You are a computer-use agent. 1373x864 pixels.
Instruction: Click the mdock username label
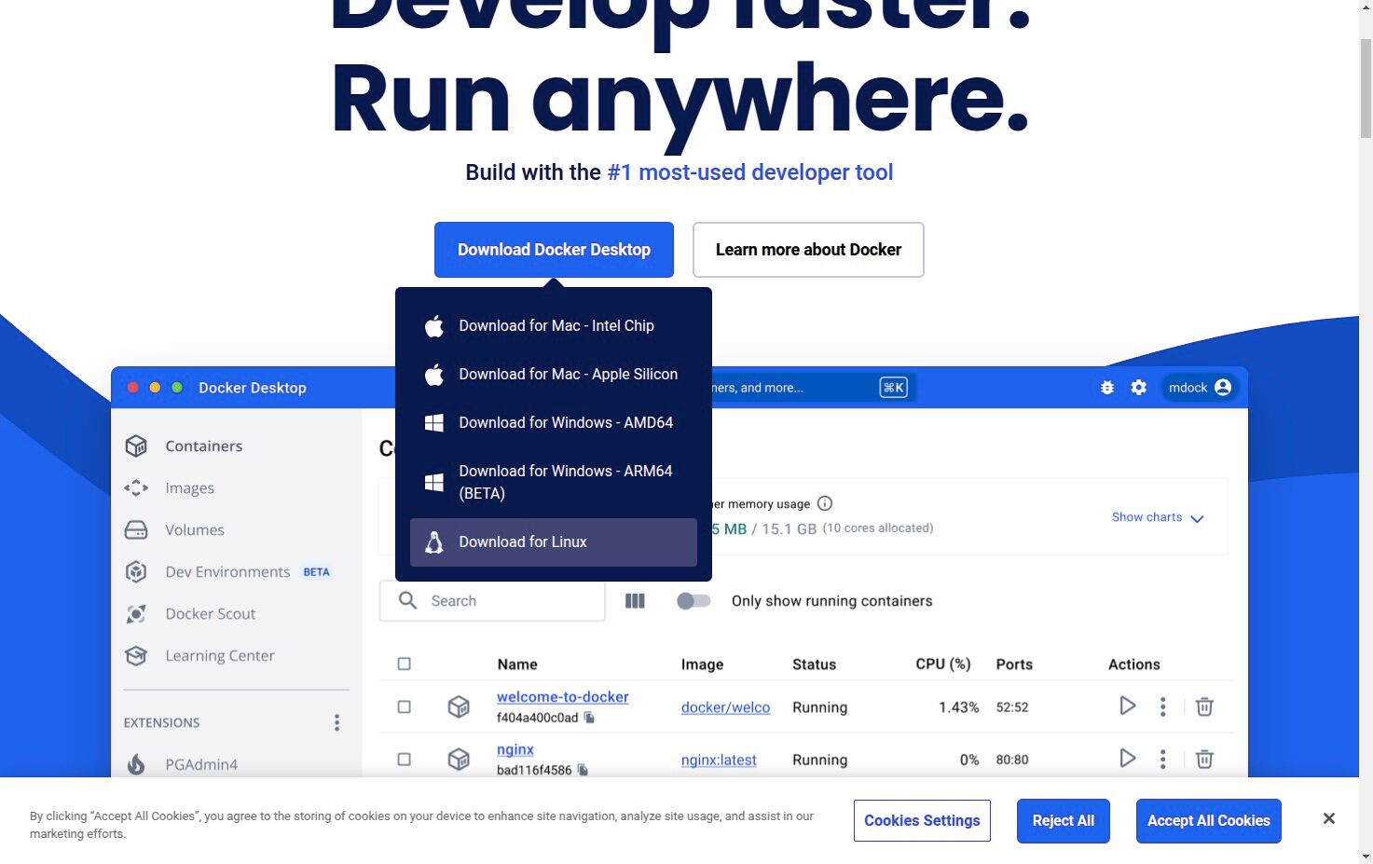tap(1188, 388)
